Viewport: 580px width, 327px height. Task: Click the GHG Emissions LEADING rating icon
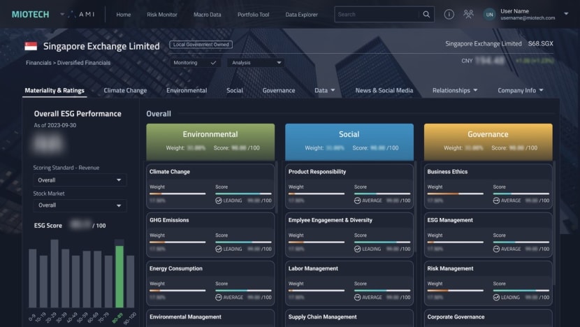(x=219, y=249)
